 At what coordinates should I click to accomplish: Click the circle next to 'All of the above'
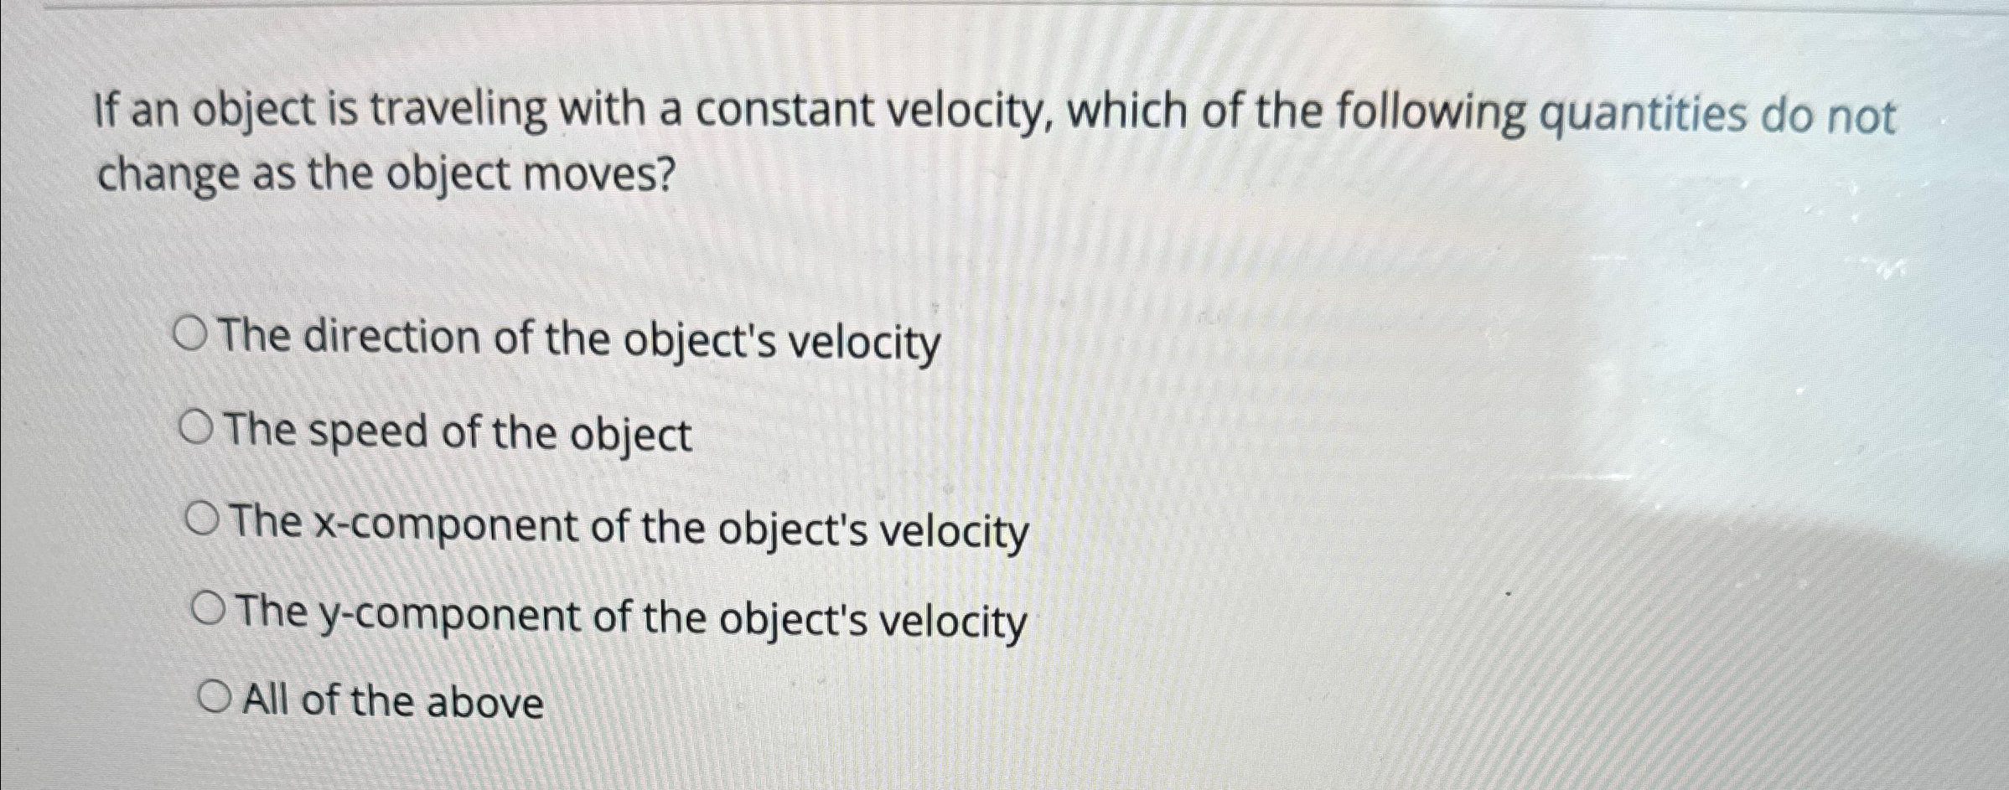[x=215, y=697]
